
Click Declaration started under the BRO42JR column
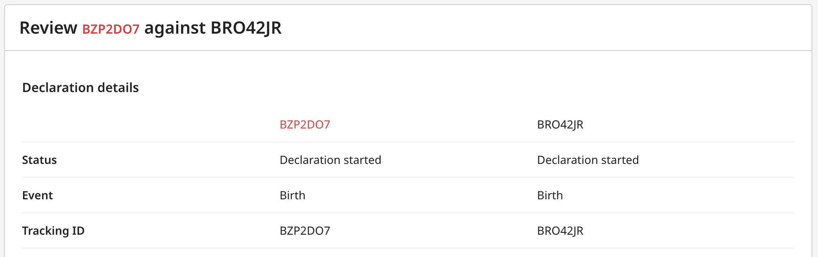[x=588, y=160]
